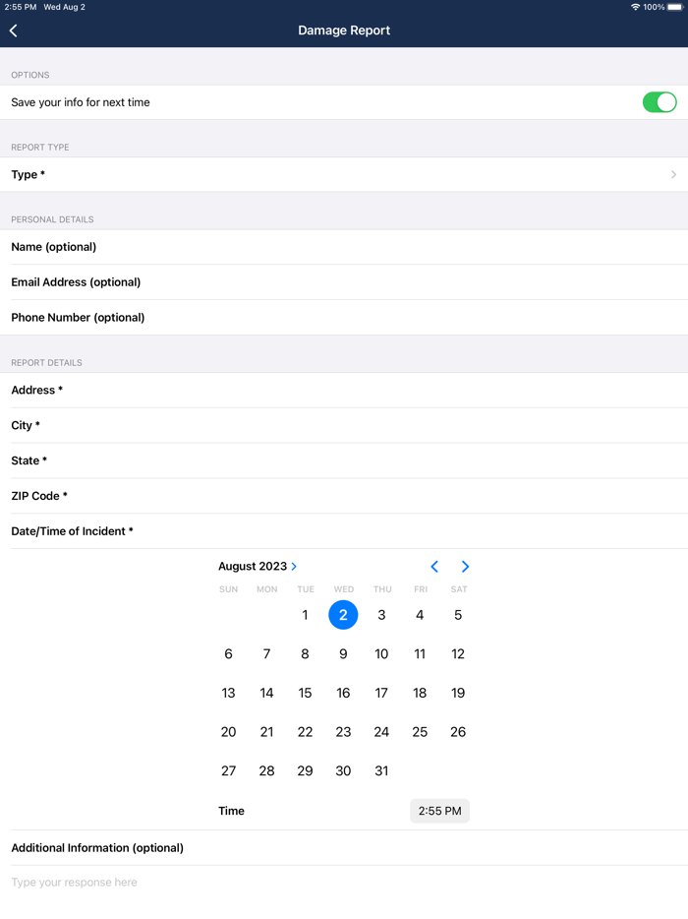
Task: Select August 25 in calendar
Action: [420, 732]
